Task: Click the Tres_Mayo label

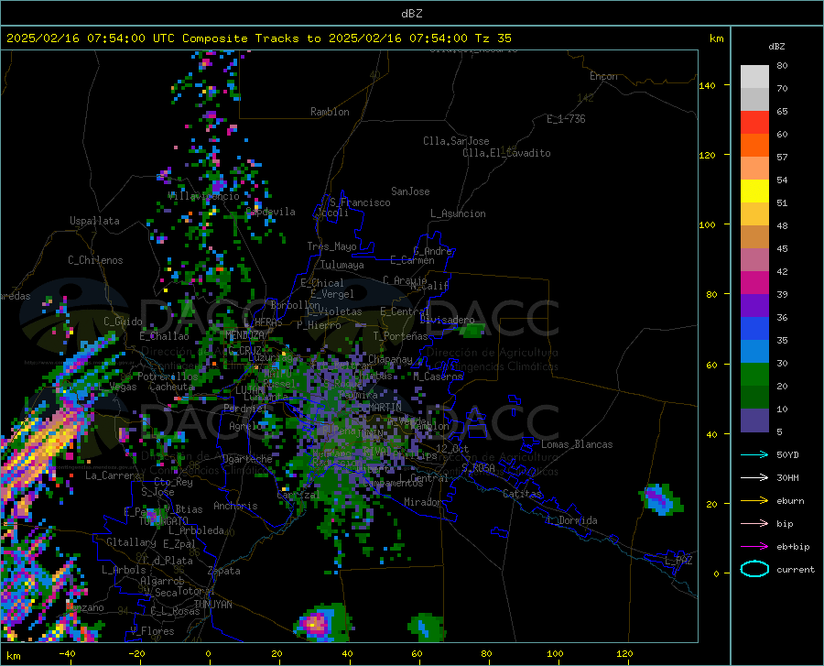Action: pyautogui.click(x=331, y=246)
